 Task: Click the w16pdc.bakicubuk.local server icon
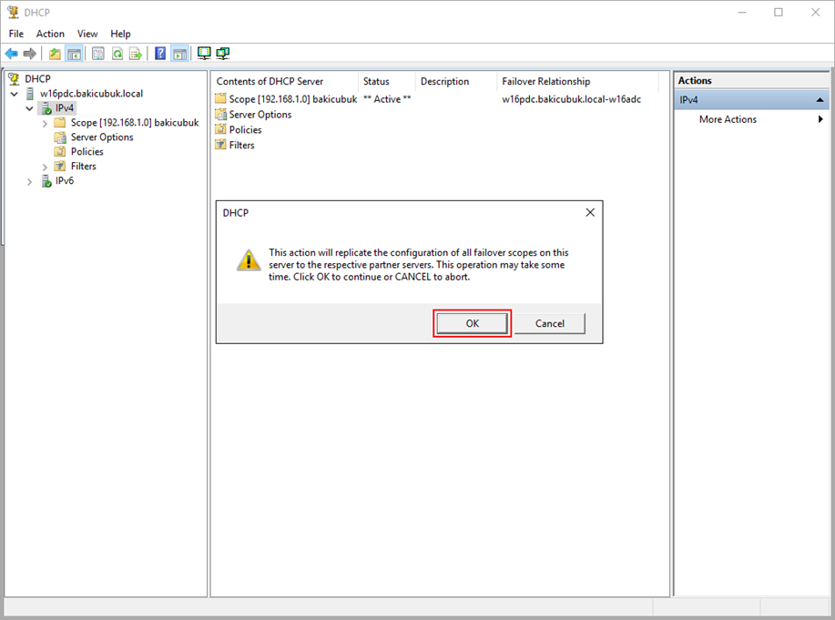30,94
